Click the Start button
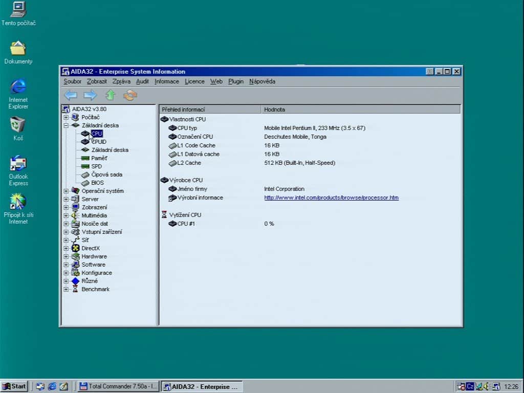524x393 pixels. pyautogui.click(x=14, y=386)
